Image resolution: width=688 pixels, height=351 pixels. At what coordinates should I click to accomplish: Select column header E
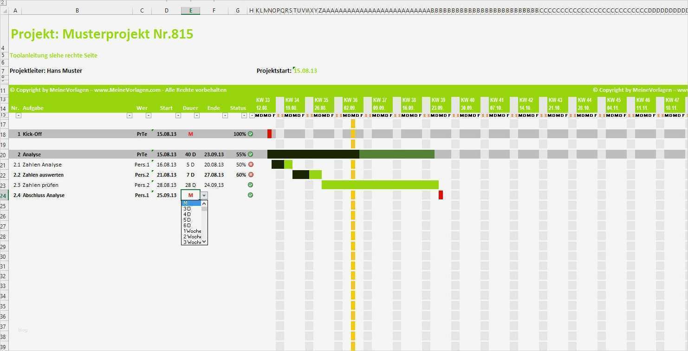coord(190,10)
